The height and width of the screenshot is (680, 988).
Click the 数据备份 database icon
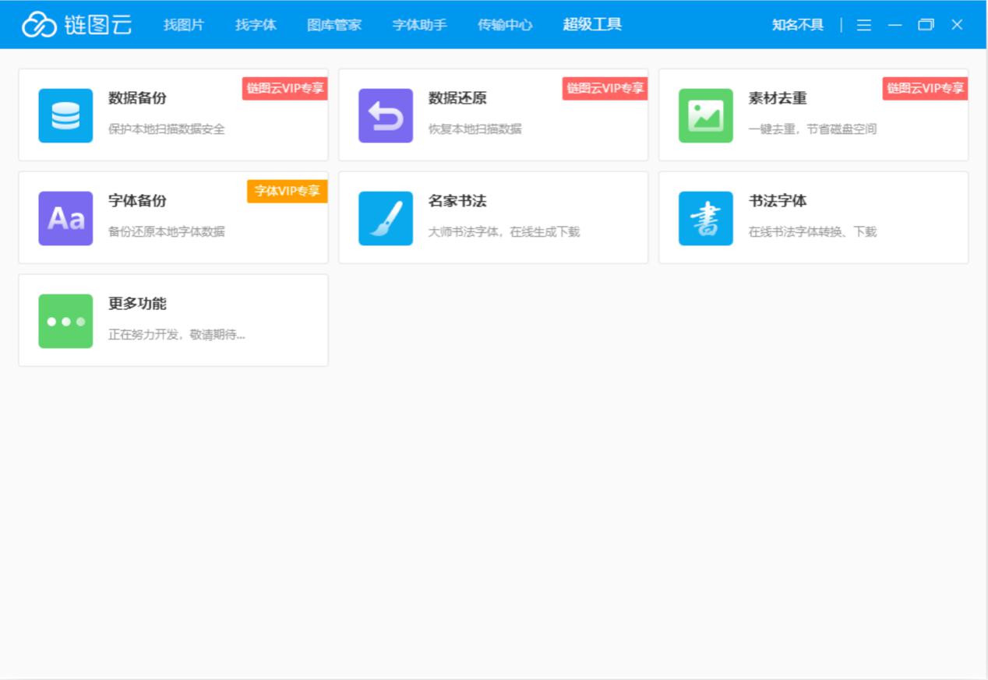65,115
